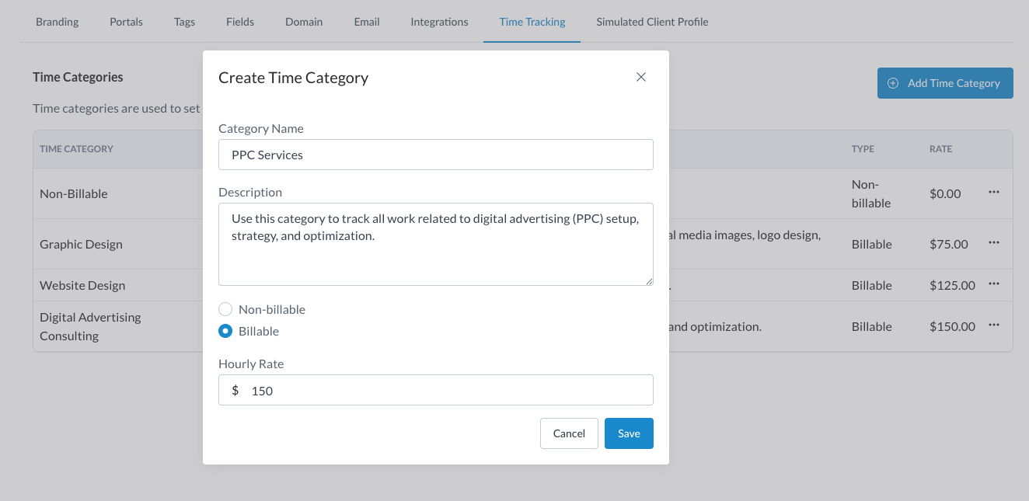
Task: Close the Create Time Category dialog
Action: coord(641,77)
